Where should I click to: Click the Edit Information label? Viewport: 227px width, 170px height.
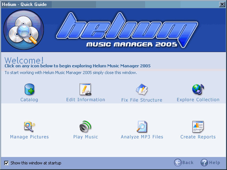(x=86, y=100)
